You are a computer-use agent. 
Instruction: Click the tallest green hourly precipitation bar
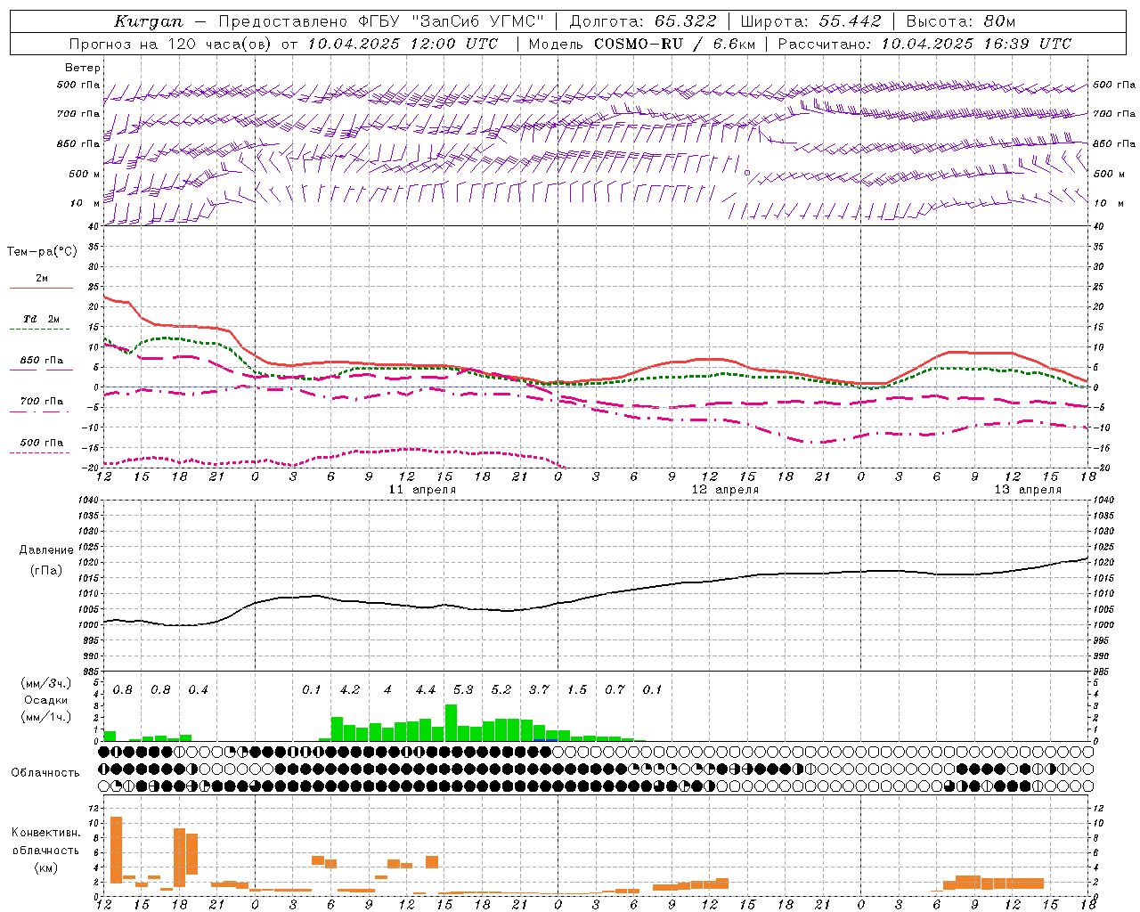(x=451, y=722)
